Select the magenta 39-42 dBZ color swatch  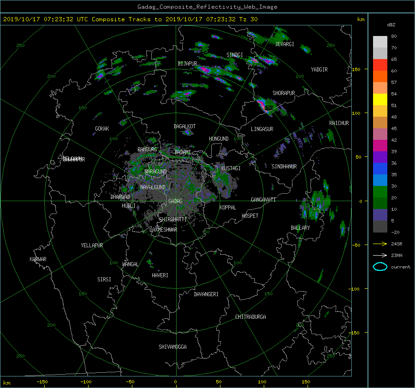click(380, 146)
